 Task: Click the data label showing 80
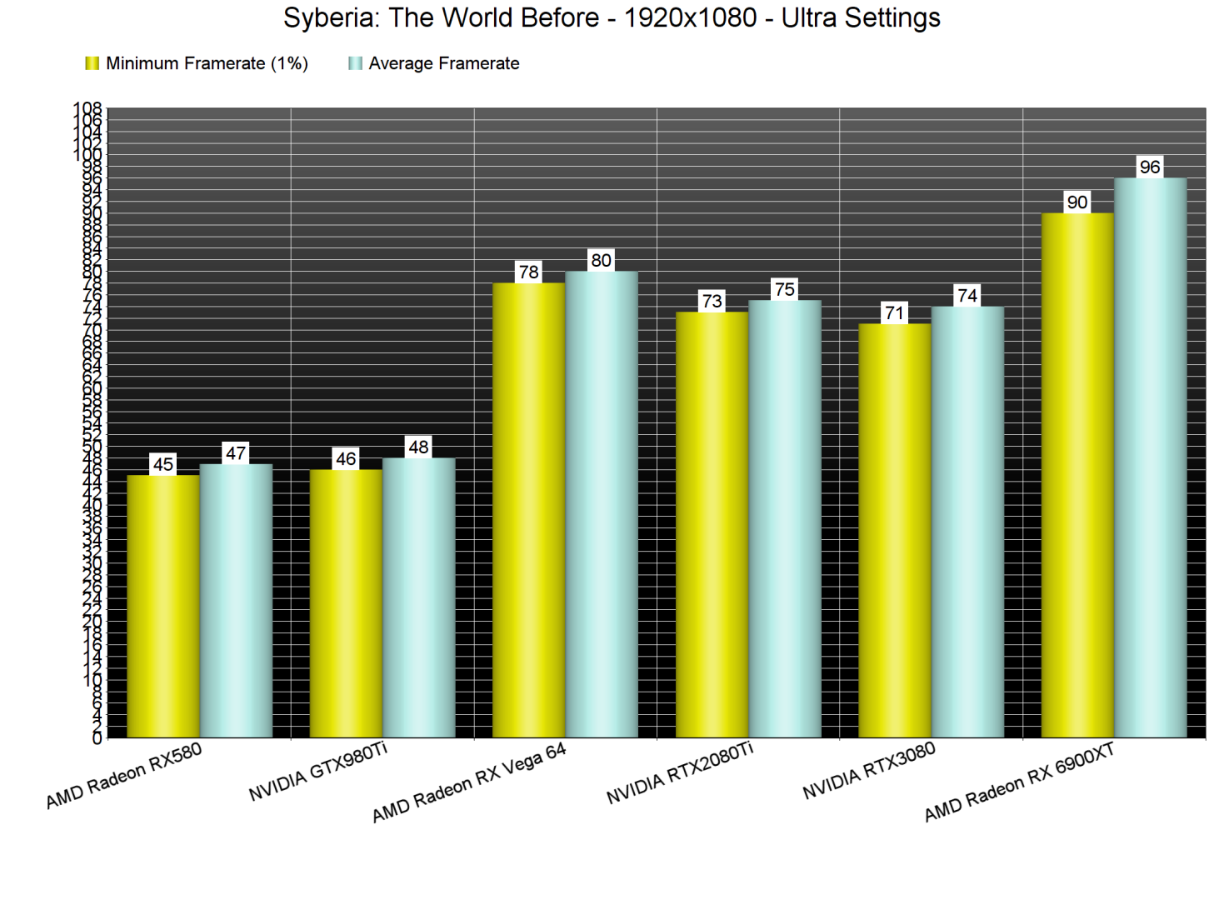(601, 260)
